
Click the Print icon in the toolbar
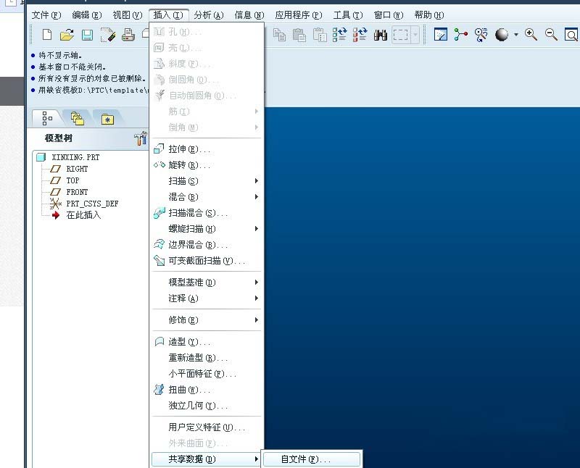pyautogui.click(x=128, y=35)
